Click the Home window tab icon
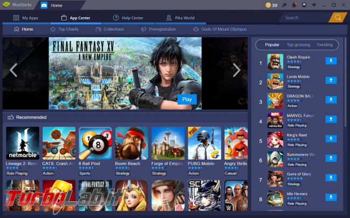The image size is (350, 218). (x=44, y=5)
